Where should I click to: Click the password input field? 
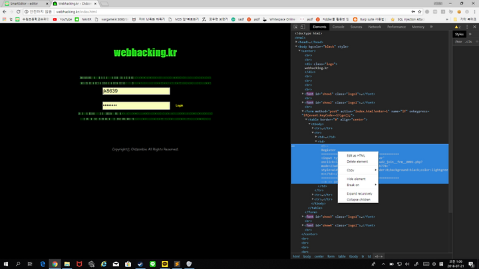(x=136, y=105)
